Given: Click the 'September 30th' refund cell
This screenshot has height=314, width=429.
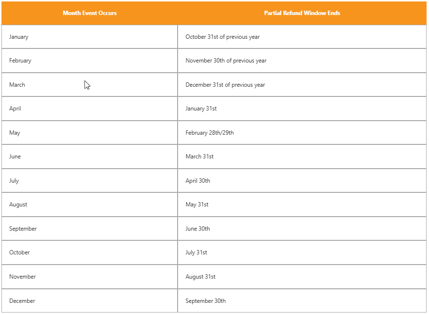Looking at the screenshot, I should tap(302, 300).
